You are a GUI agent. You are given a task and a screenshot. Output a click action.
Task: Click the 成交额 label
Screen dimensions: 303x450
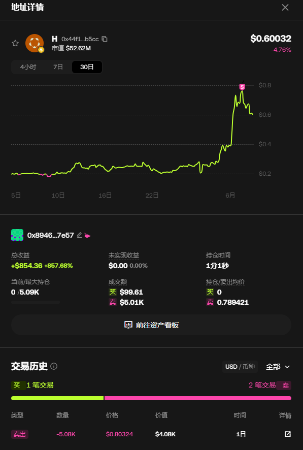(x=118, y=282)
